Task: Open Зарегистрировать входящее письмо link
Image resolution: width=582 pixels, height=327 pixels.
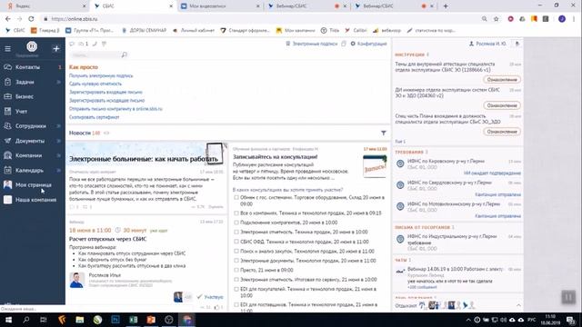Action: (x=105, y=92)
